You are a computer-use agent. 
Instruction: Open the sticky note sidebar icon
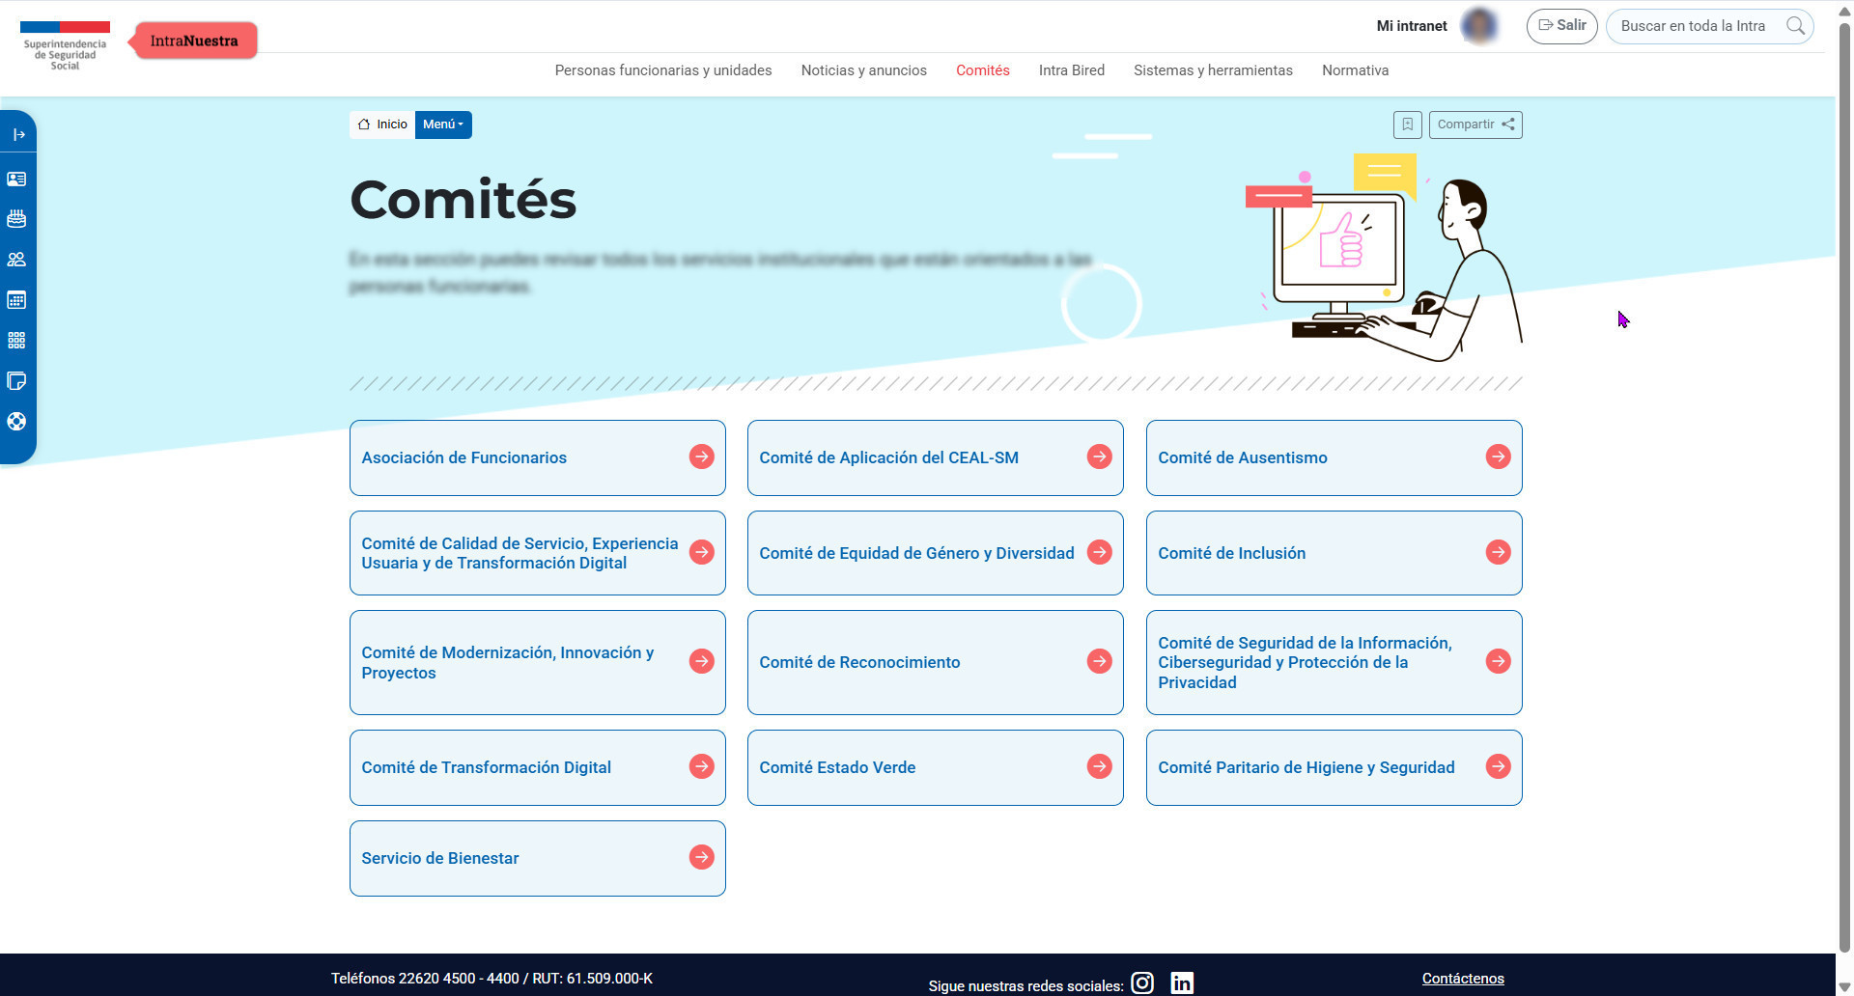[x=16, y=381]
